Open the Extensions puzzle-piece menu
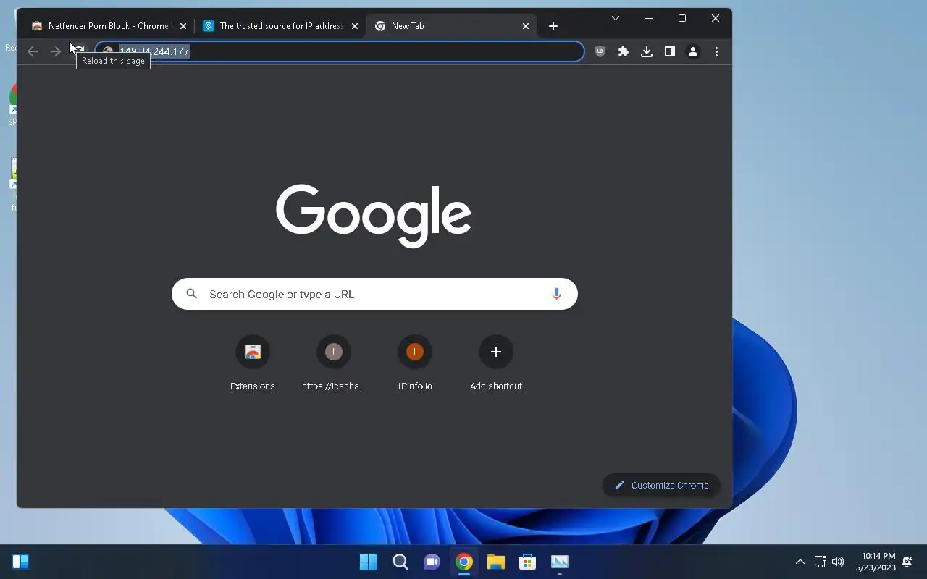 pyautogui.click(x=624, y=51)
